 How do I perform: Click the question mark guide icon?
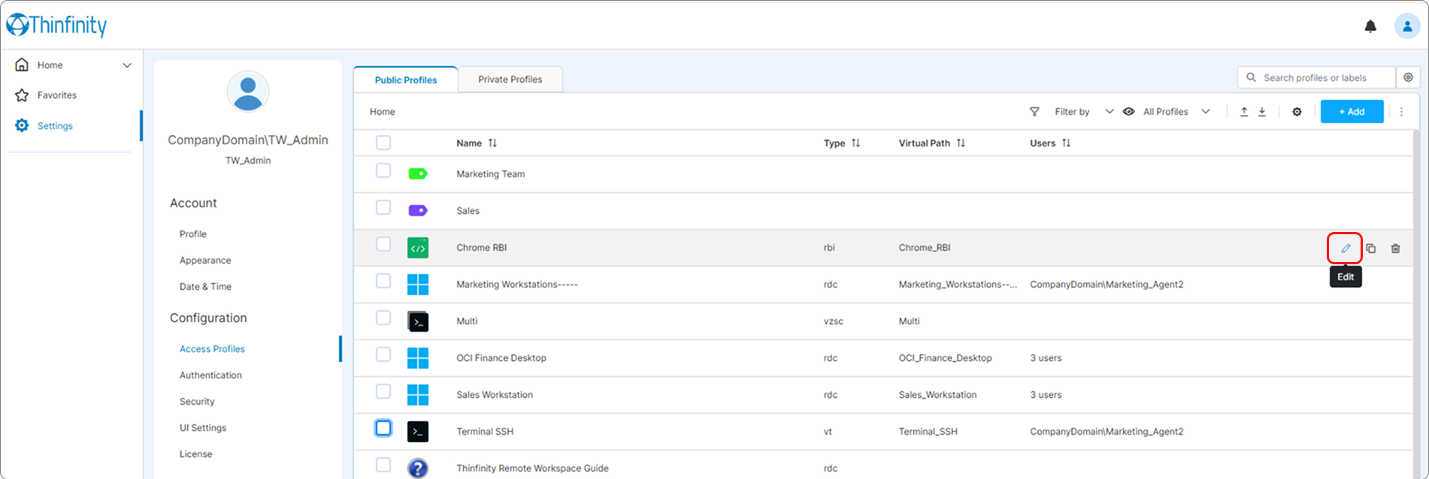(x=418, y=468)
